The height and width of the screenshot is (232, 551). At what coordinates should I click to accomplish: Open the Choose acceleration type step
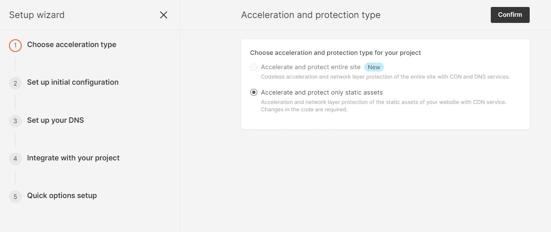72,45
